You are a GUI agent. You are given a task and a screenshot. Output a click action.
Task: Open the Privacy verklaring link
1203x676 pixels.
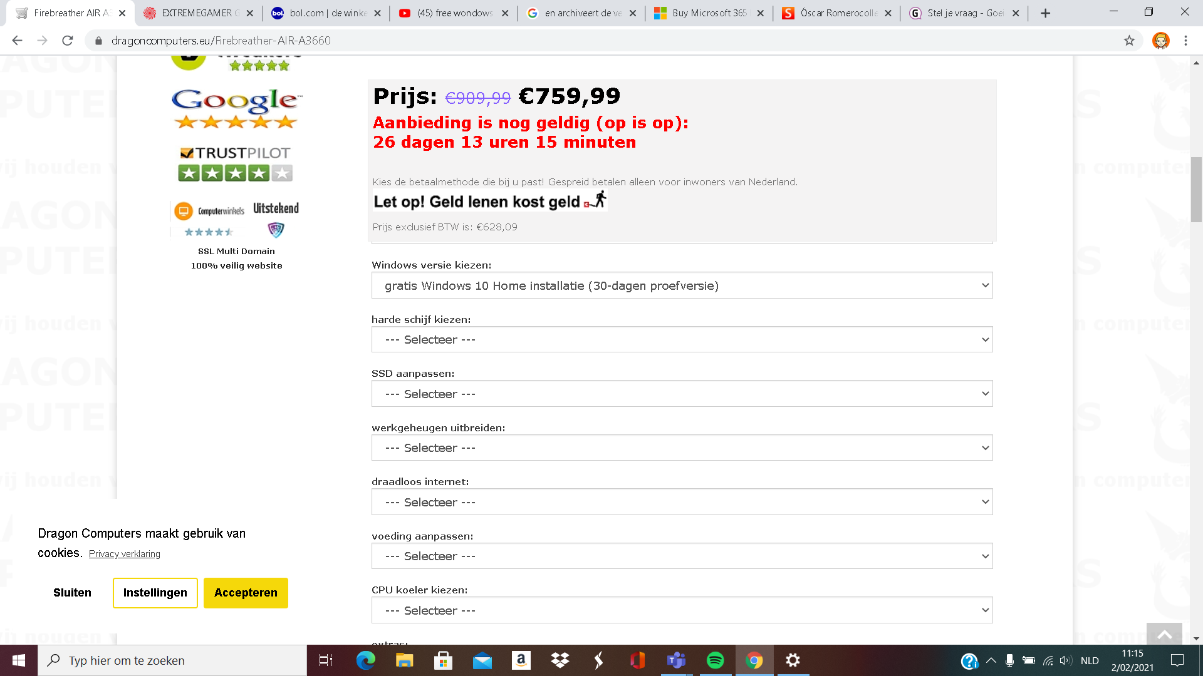[124, 554]
